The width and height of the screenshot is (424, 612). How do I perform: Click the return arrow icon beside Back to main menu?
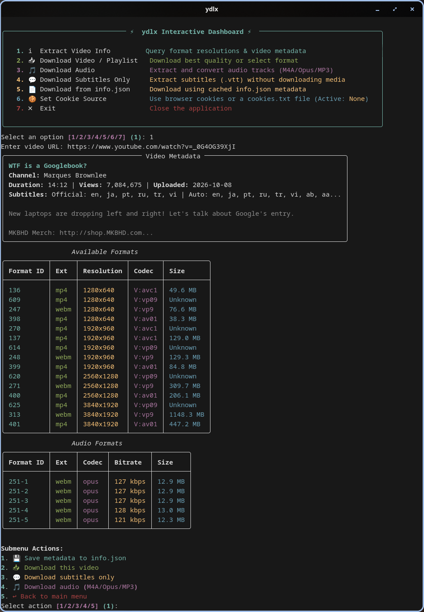pyautogui.click(x=14, y=596)
